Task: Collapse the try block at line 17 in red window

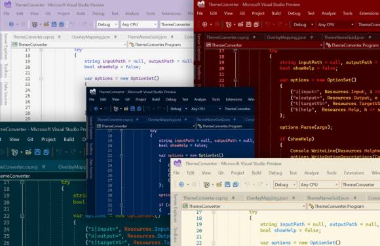Action: 235,51
